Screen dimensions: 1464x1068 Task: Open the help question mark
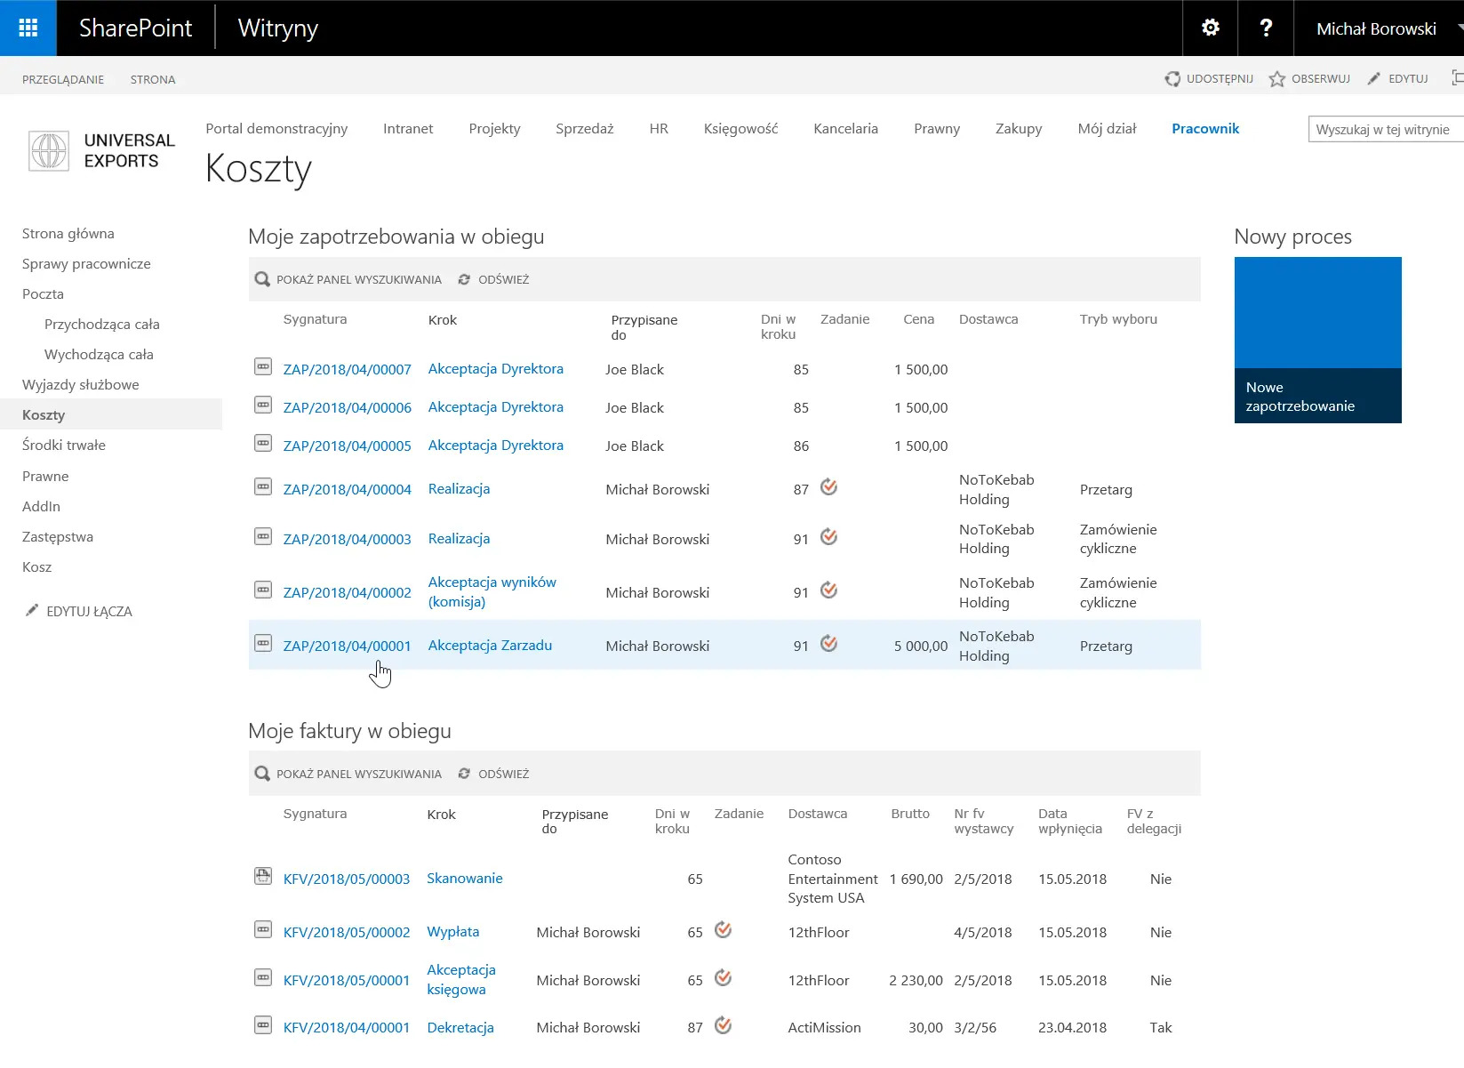(1266, 28)
